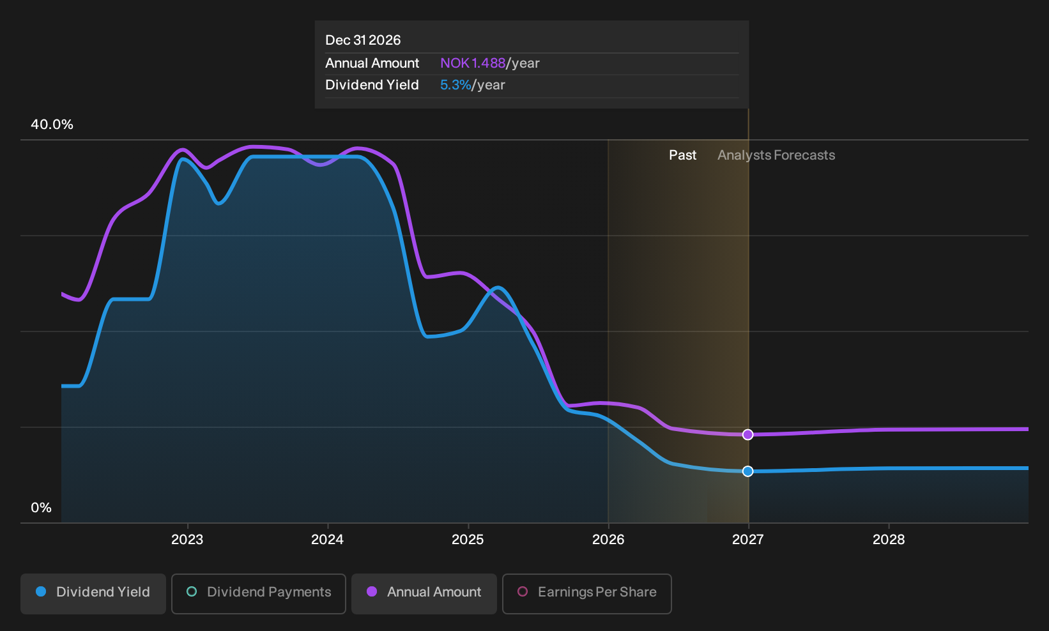Viewport: 1049px width, 631px height.
Task: Click the 40.0% y-axis label
Action: (52, 125)
